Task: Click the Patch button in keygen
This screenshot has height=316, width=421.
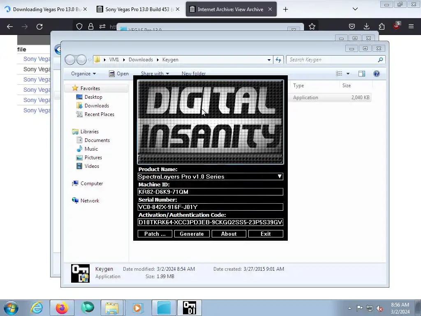Action: (x=155, y=234)
